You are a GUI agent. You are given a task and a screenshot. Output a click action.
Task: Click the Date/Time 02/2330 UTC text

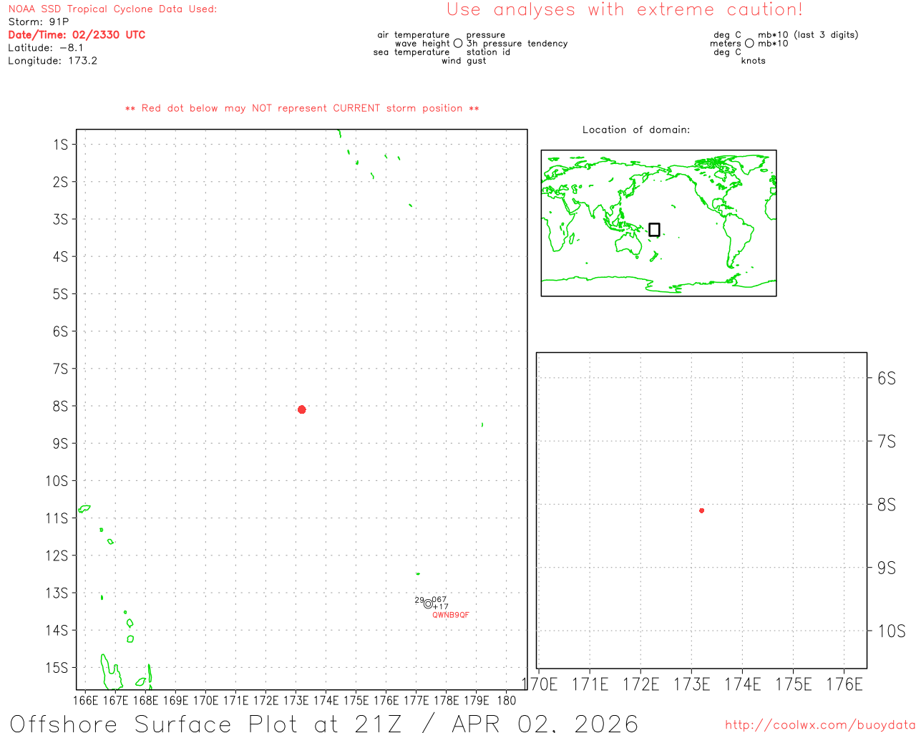(77, 35)
